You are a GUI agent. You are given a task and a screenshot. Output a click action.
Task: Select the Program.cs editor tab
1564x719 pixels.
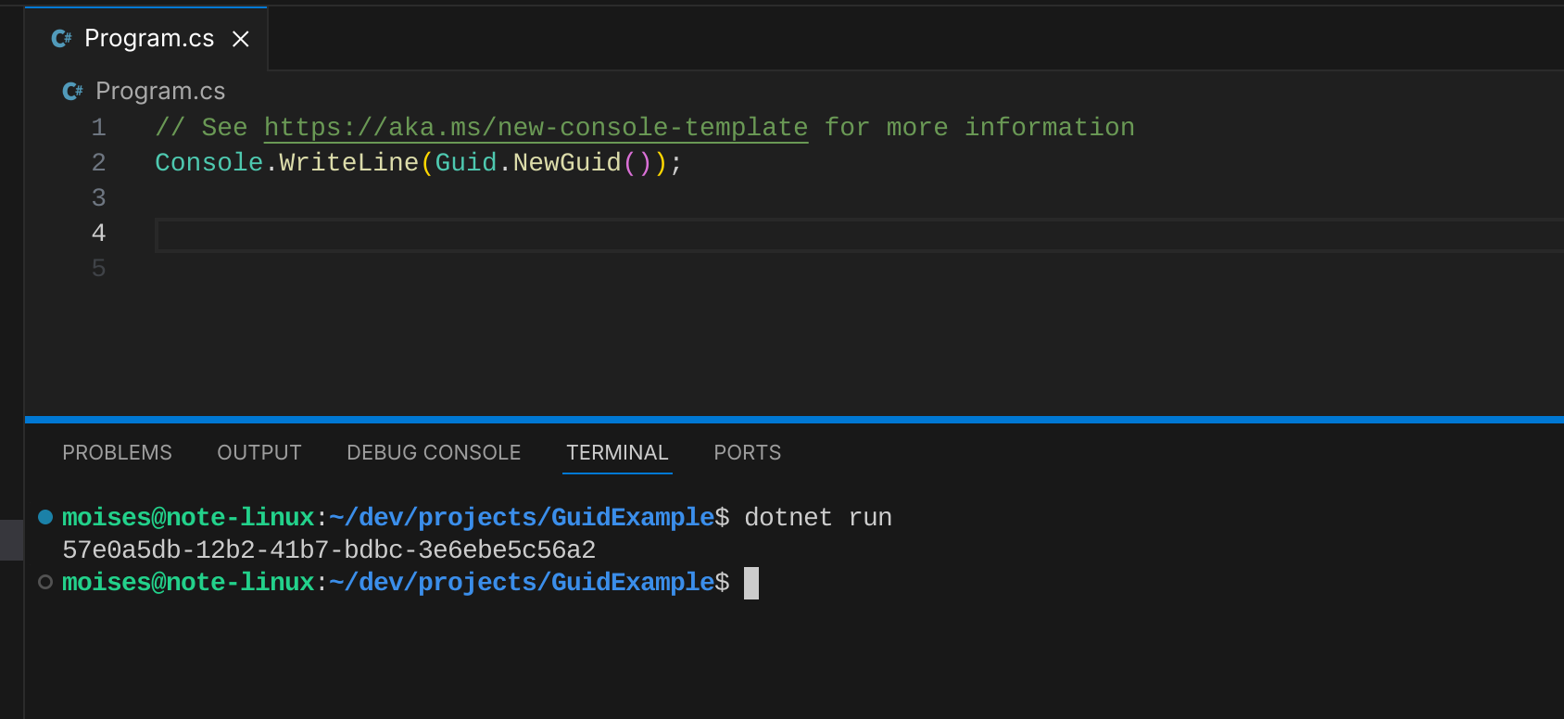146,39
